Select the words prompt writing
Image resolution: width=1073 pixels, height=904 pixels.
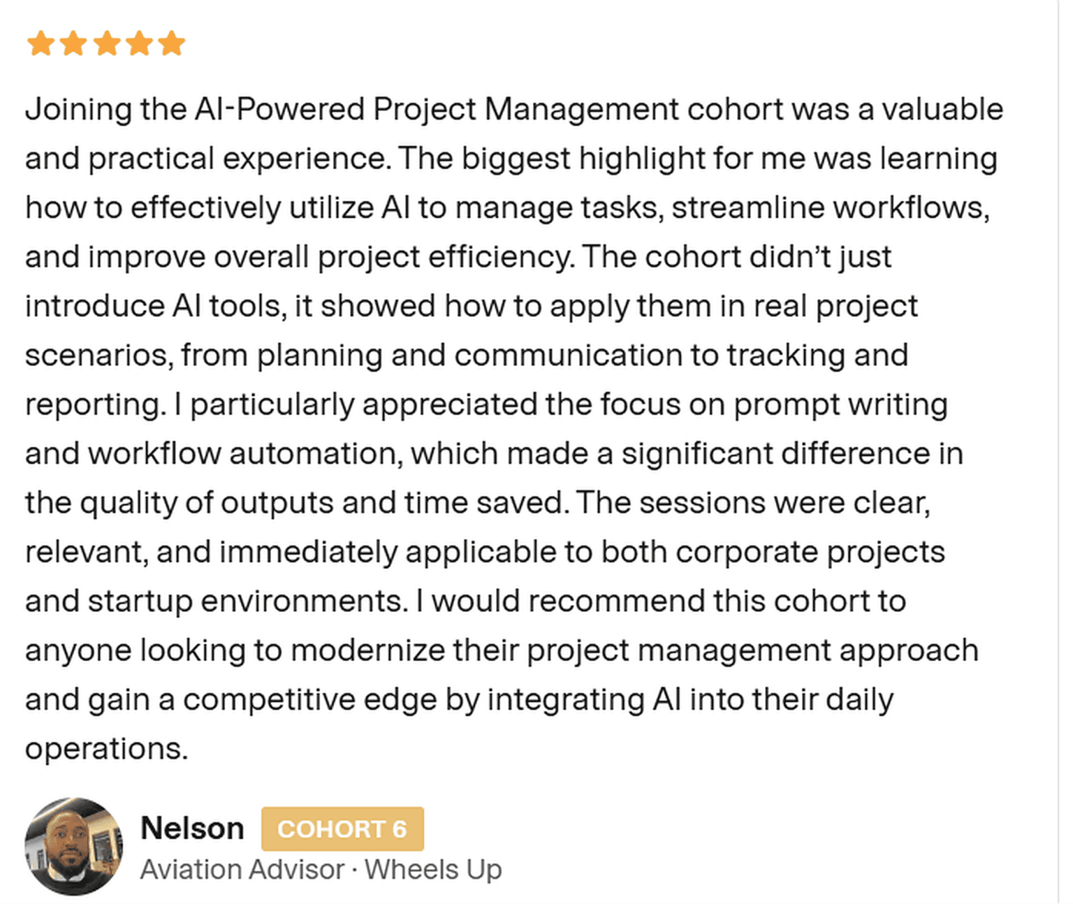(x=840, y=404)
